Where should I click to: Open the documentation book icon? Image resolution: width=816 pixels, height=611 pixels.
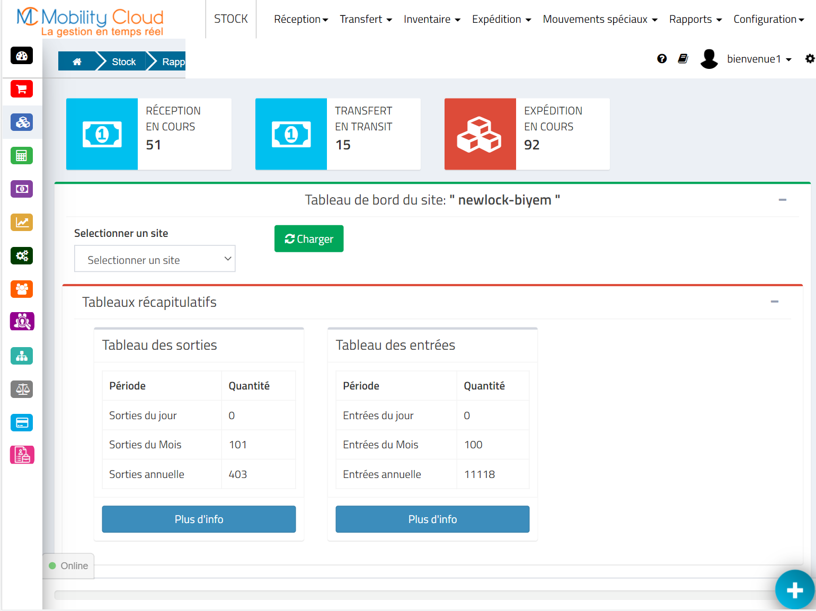(683, 59)
